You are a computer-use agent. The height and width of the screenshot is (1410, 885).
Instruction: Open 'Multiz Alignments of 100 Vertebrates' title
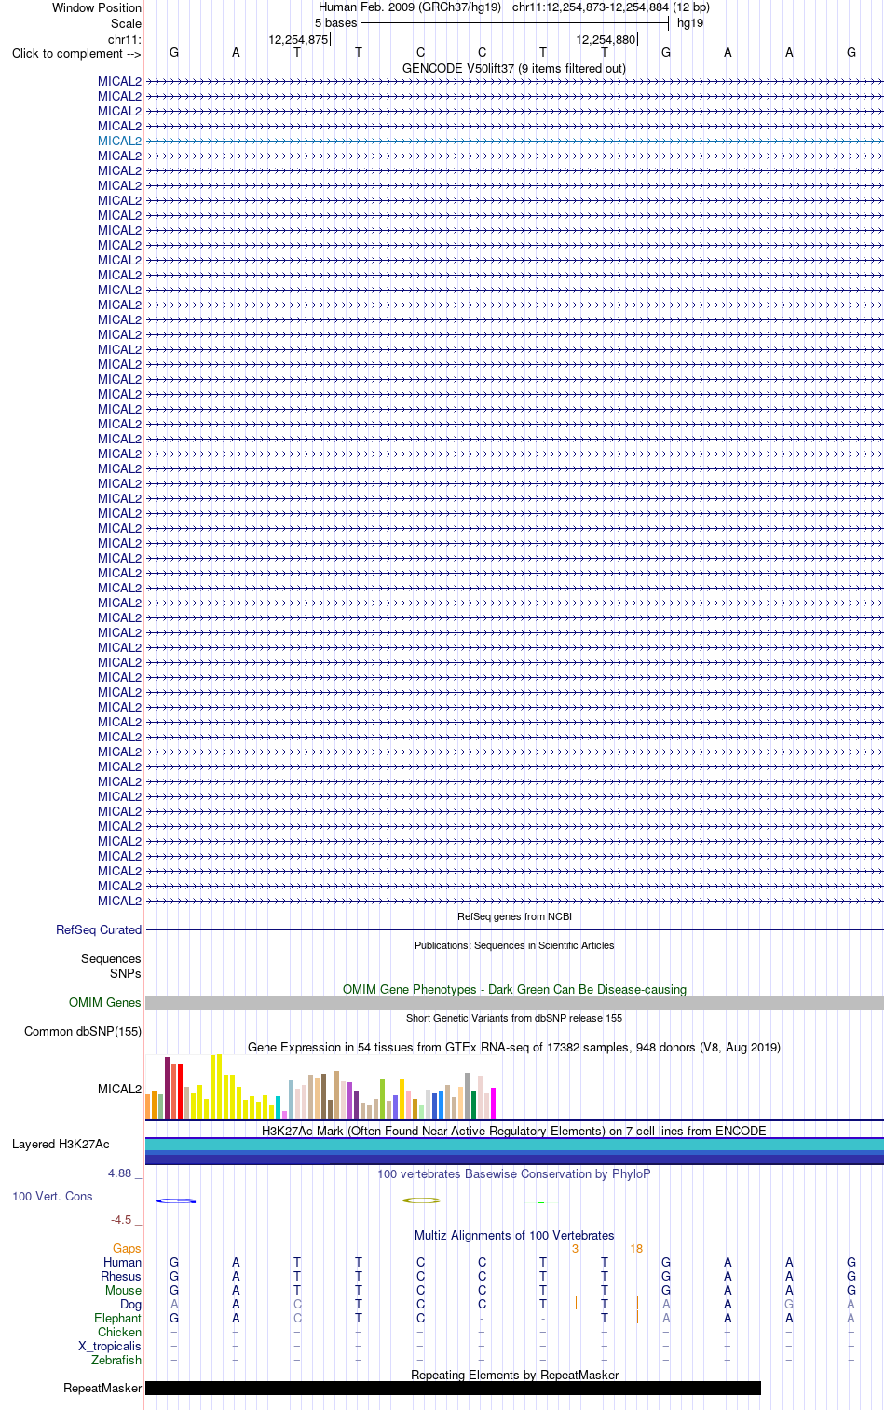(514, 1235)
